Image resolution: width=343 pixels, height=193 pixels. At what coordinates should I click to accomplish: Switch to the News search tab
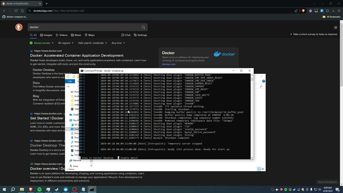76,35
